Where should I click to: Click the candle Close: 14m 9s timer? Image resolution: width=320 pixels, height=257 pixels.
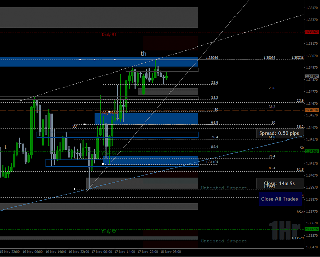click(x=279, y=183)
